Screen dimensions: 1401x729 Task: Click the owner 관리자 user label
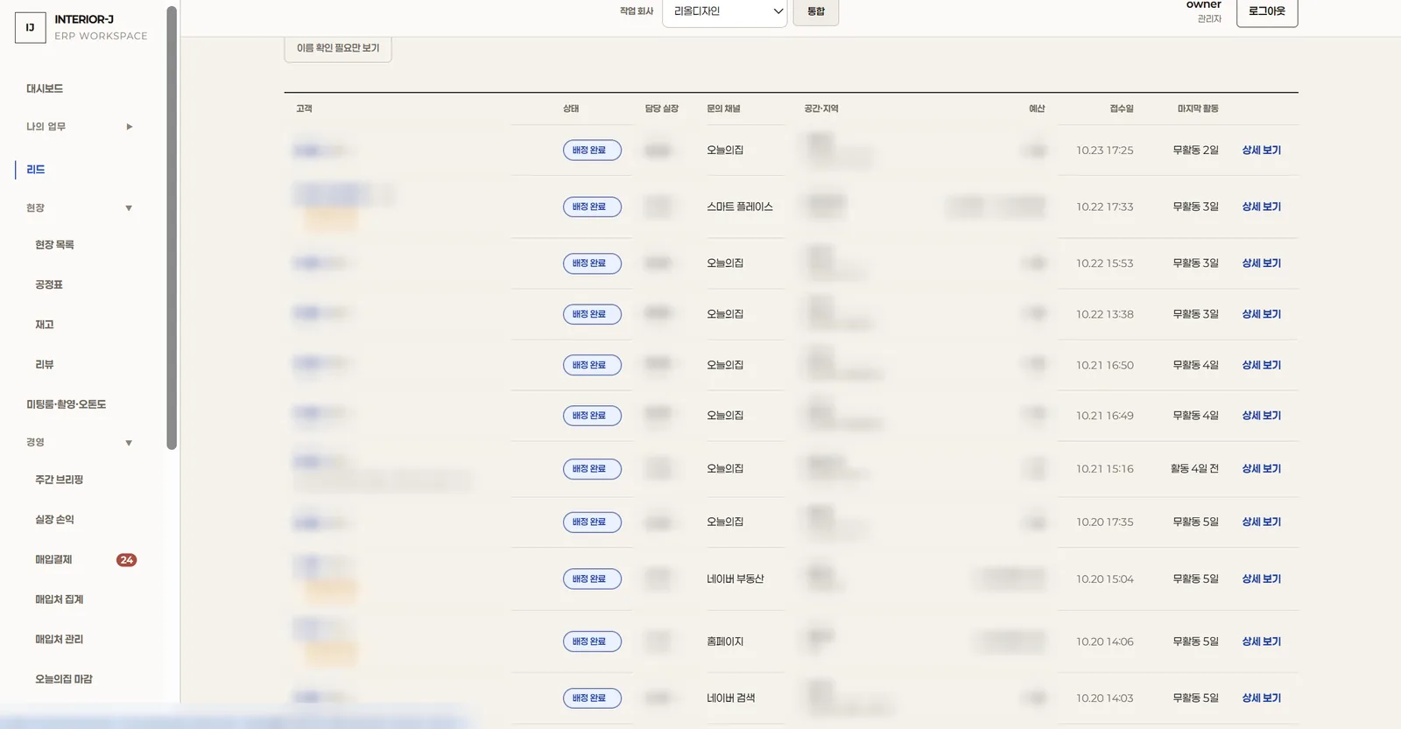click(x=1204, y=11)
